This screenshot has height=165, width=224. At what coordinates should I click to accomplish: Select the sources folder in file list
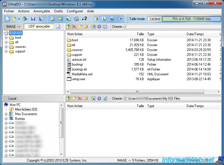click(x=144, y=50)
